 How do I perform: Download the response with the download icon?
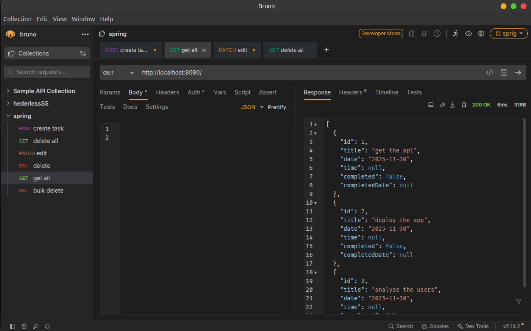[453, 105]
